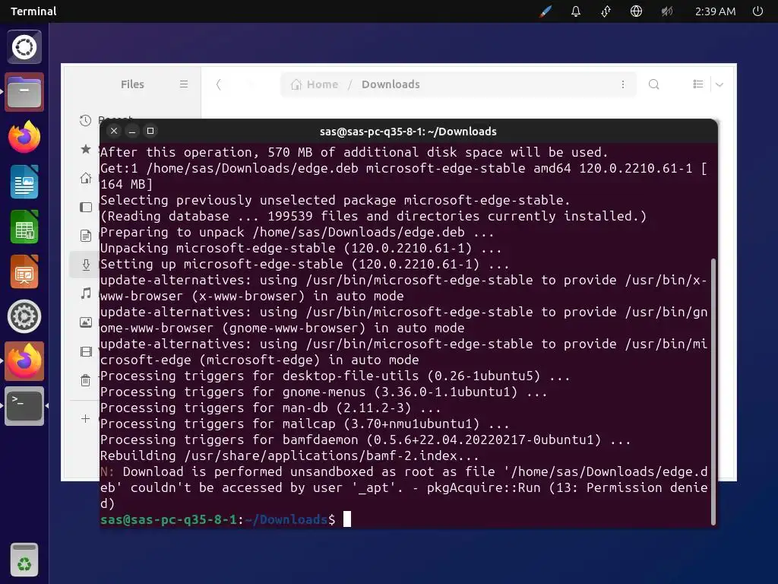
Task: Open LibreOffice Writer from the dock
Action: [x=24, y=182]
